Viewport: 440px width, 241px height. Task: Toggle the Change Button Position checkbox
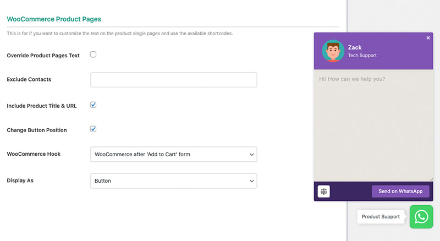click(94, 129)
